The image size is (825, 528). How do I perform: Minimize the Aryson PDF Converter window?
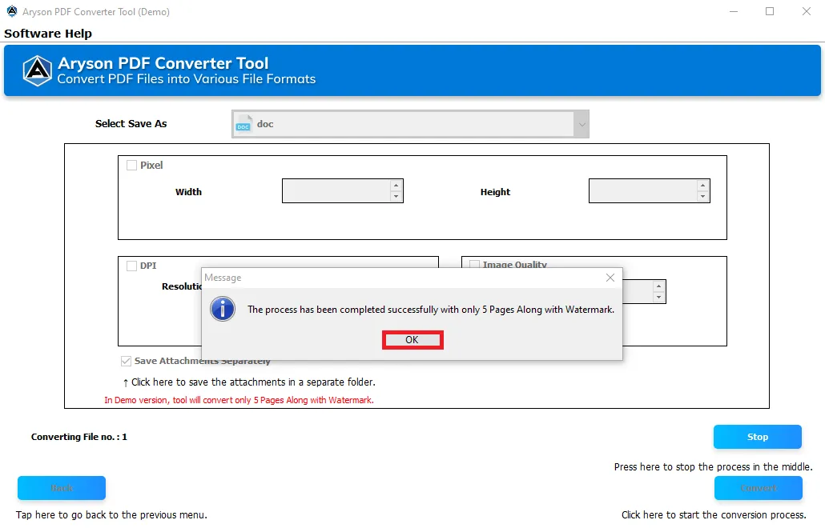coord(734,11)
